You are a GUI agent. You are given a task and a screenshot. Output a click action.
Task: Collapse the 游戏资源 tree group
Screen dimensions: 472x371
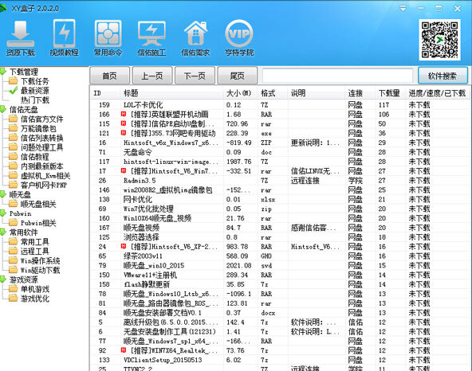pos(3,279)
